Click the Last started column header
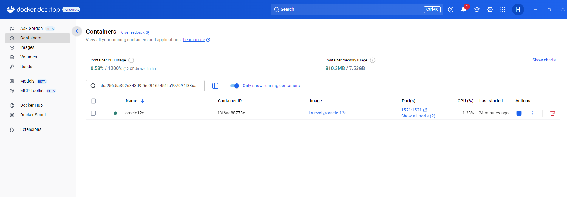The height and width of the screenshot is (197, 567). [x=491, y=101]
